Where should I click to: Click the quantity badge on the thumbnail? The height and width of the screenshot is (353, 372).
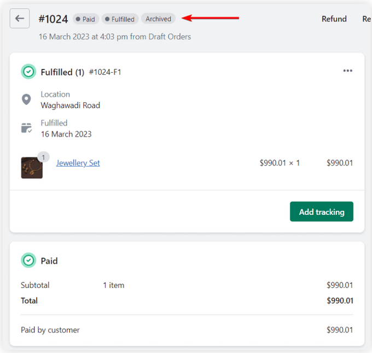coord(43,157)
